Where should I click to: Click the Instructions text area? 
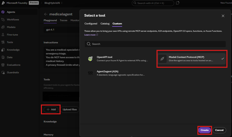pos(62,57)
